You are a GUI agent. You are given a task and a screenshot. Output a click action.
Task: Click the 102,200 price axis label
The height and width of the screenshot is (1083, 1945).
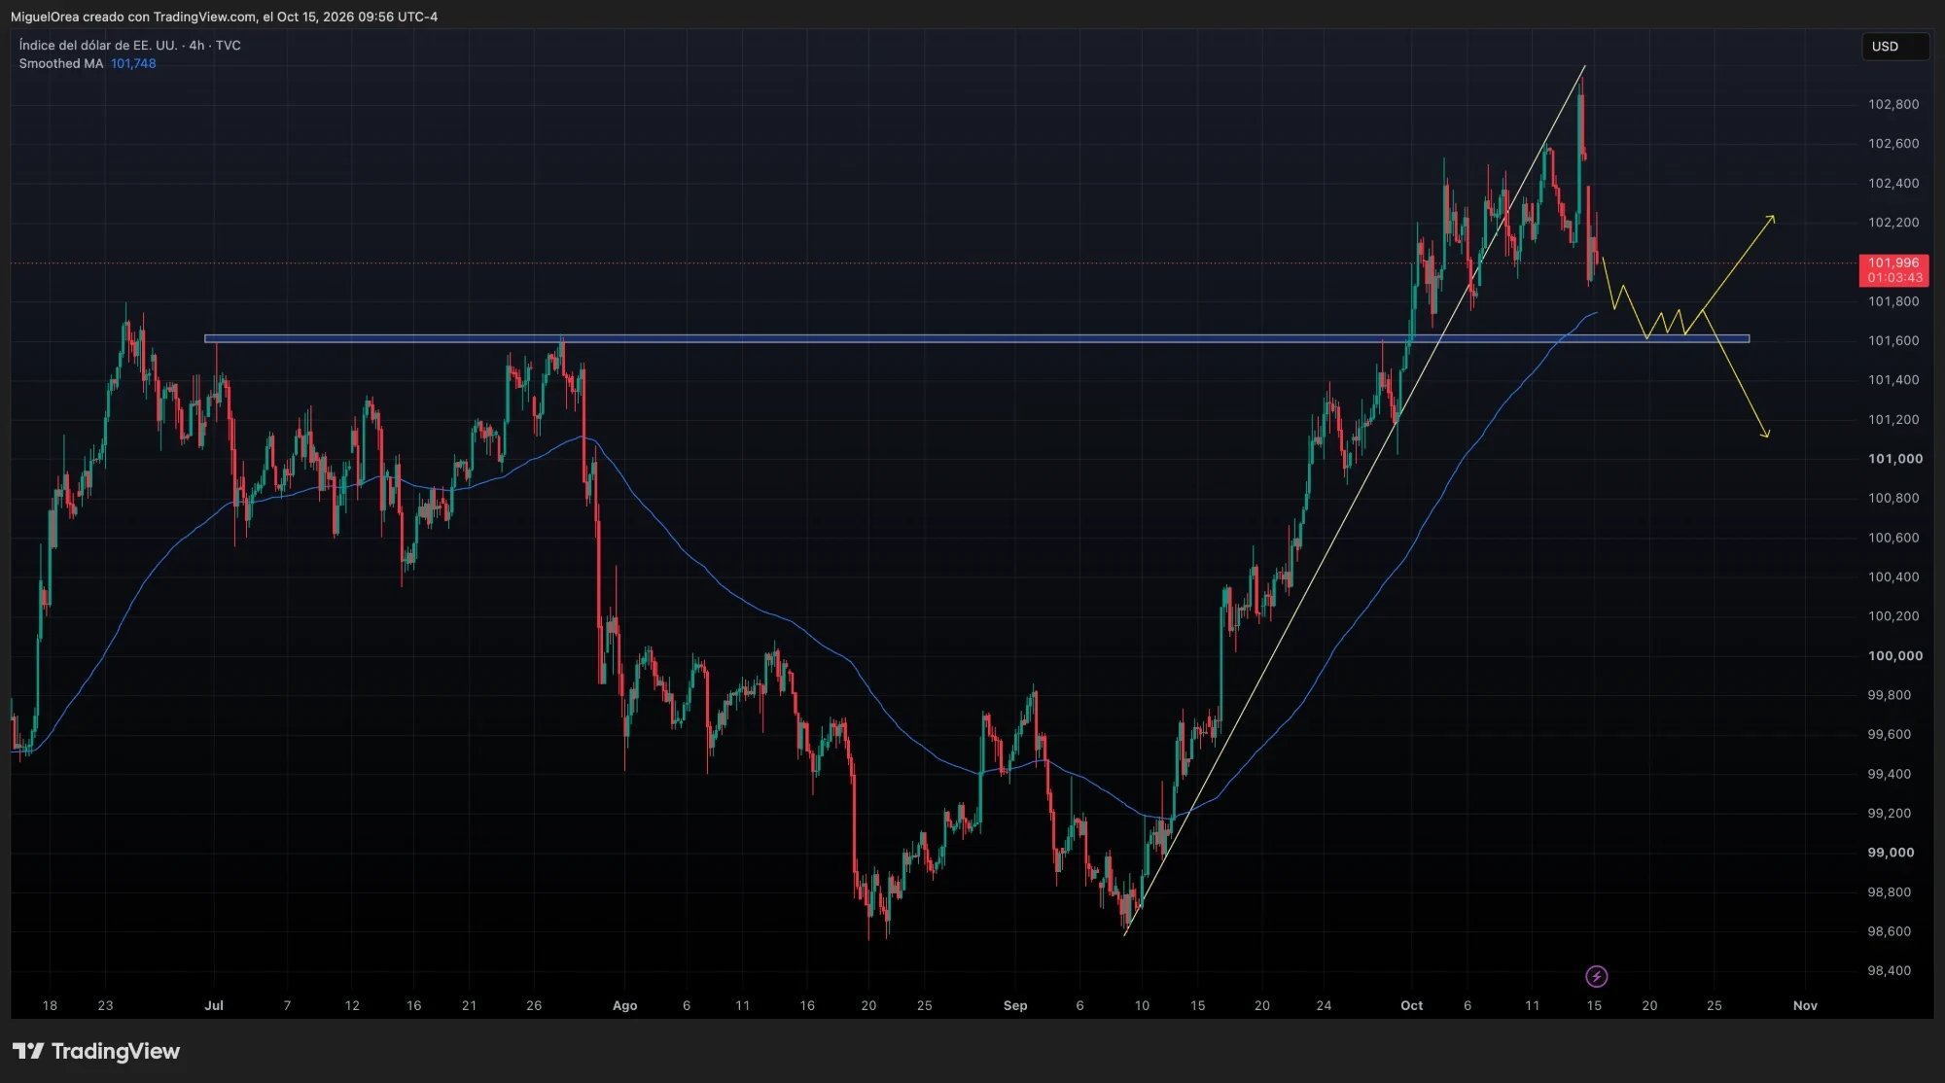tap(1893, 222)
